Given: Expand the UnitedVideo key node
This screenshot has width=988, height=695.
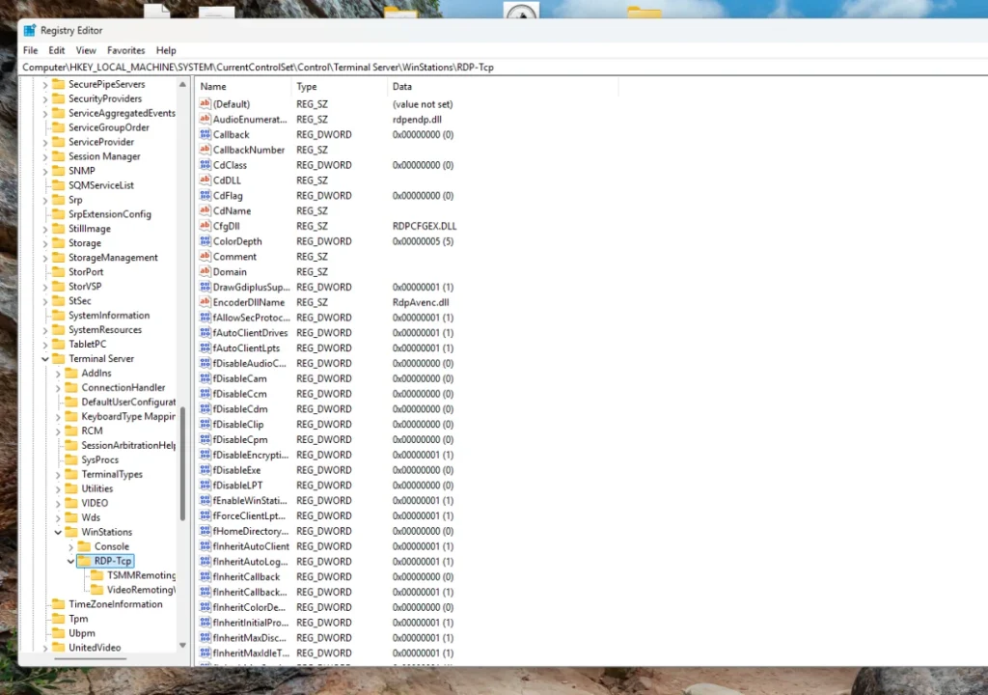Looking at the screenshot, I should (45, 648).
